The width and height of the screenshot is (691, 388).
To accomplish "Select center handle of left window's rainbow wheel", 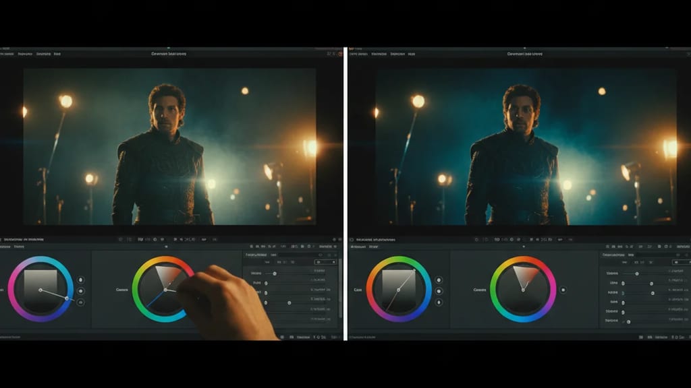I will click(x=166, y=290).
